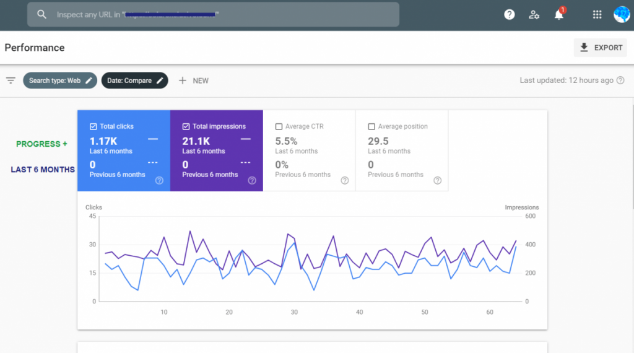Enable the Average CTR checkbox
This screenshot has width=634, height=353.
(x=279, y=126)
